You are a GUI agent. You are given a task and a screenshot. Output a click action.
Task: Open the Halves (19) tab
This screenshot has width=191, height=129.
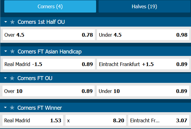pyautogui.click(x=144, y=6)
